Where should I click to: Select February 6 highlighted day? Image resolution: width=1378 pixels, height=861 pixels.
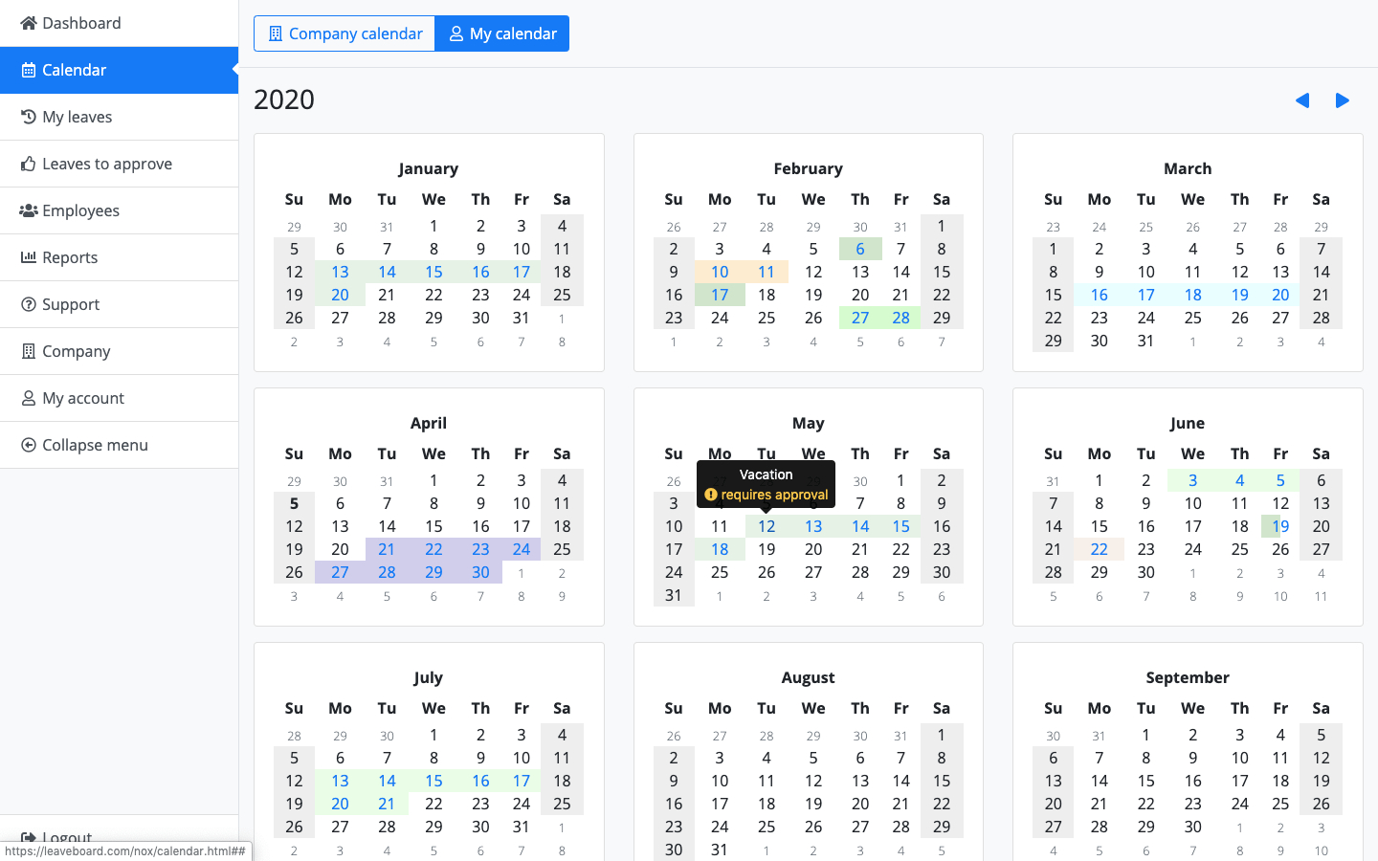point(860,249)
